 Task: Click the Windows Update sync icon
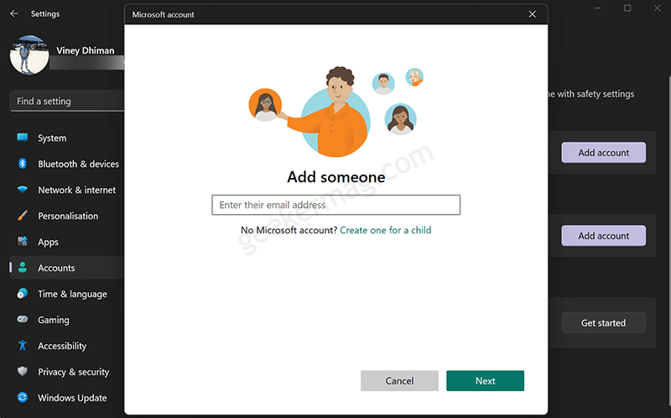pyautogui.click(x=23, y=398)
